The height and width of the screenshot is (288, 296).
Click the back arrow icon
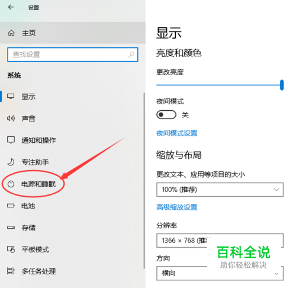click(11, 7)
